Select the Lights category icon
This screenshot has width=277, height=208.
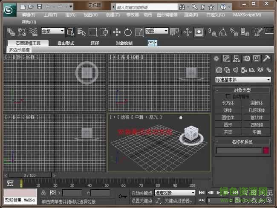tap(235, 70)
